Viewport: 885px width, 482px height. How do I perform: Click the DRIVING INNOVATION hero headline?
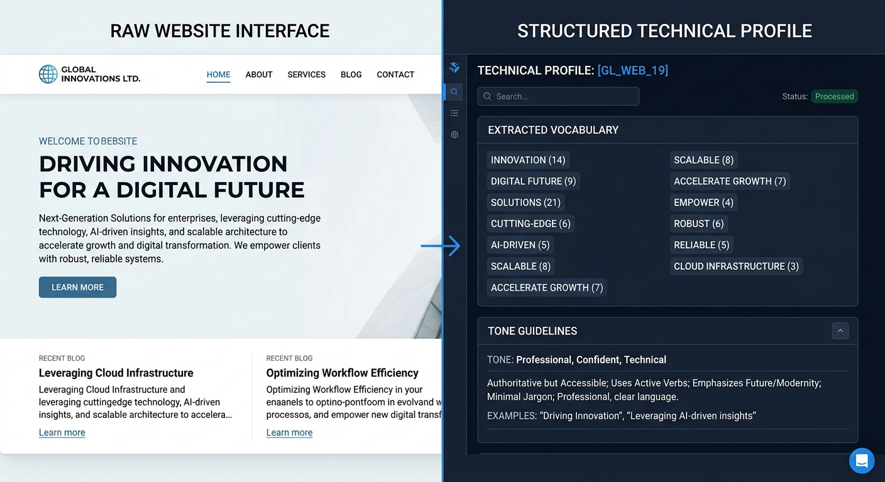coord(172,176)
